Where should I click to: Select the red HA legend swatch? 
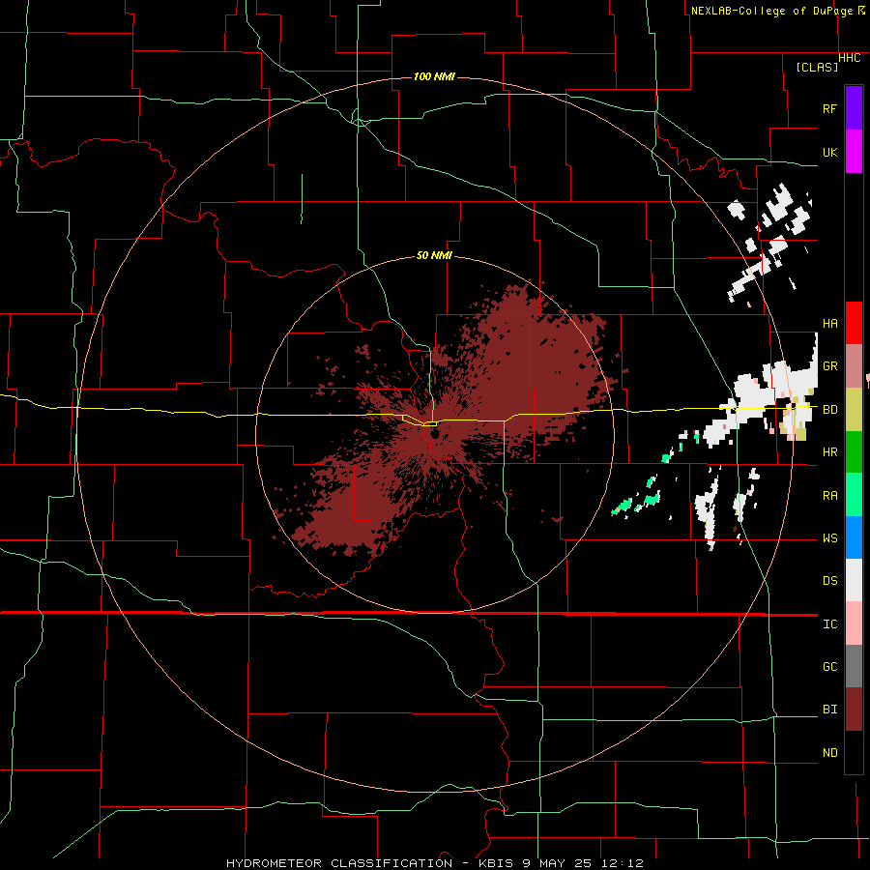[x=854, y=323]
